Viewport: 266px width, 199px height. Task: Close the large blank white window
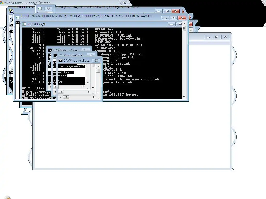click(x=225, y=37)
